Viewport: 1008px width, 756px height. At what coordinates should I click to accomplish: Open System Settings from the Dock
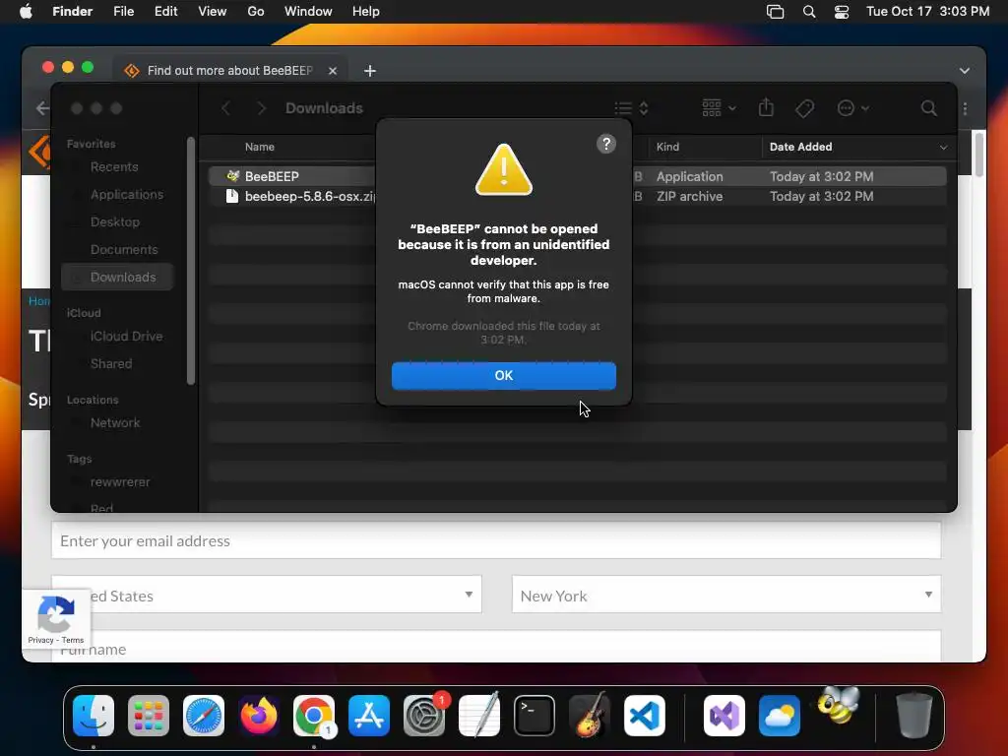click(x=424, y=715)
